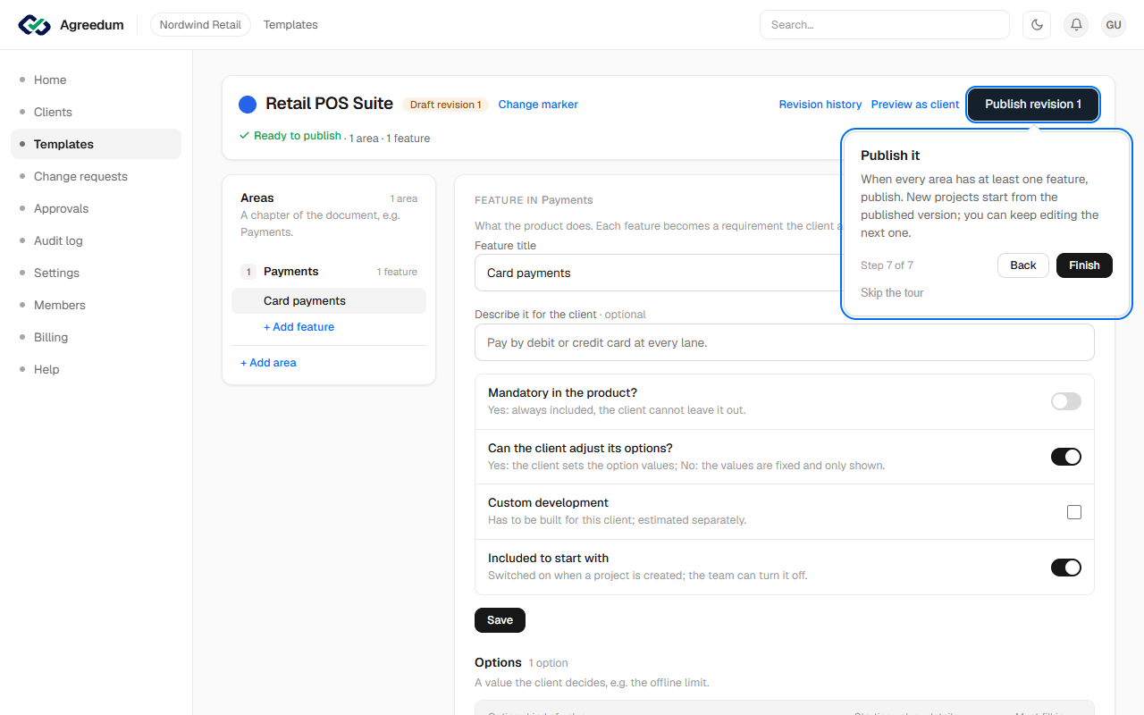Click Skip the tour link
This screenshot has height=715, width=1144.
[892, 293]
